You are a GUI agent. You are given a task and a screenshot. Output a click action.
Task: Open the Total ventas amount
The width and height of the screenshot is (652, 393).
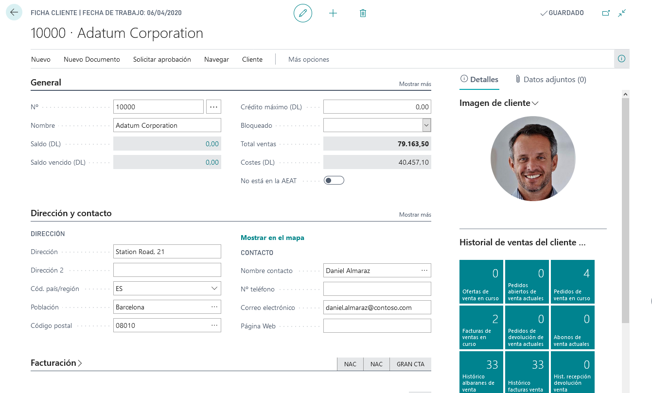click(x=413, y=144)
